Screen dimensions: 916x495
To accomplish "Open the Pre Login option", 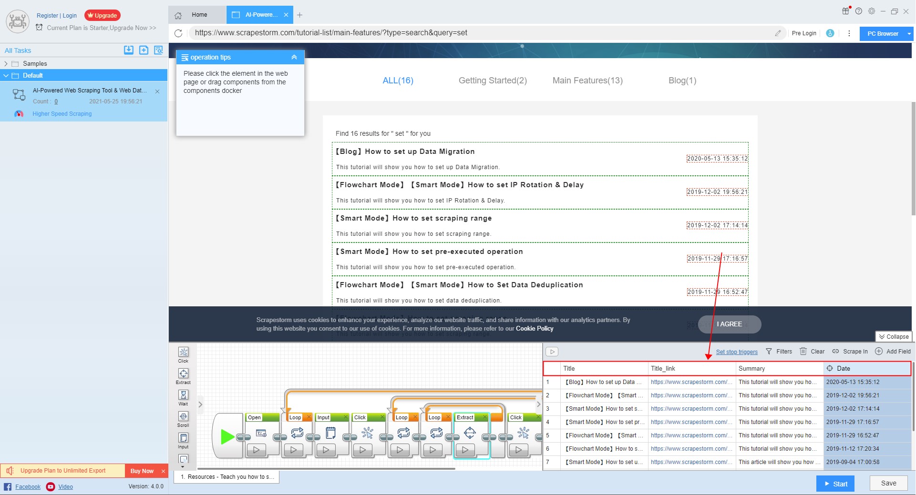I will point(804,33).
